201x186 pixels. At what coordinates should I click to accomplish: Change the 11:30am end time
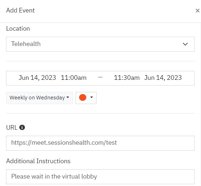coord(127,78)
